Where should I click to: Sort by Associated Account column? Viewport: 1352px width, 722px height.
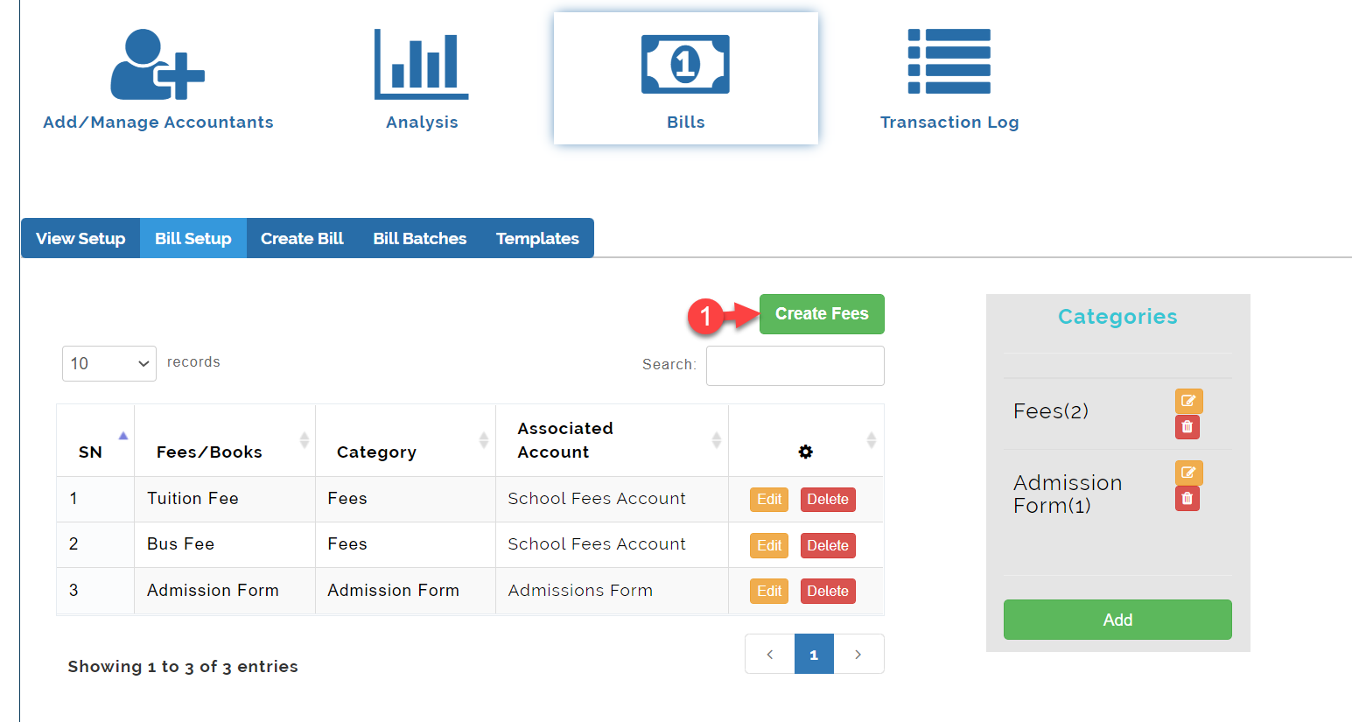point(612,440)
